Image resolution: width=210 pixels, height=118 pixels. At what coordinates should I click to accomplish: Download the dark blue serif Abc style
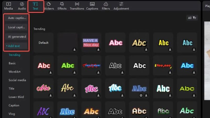tap(146, 95)
